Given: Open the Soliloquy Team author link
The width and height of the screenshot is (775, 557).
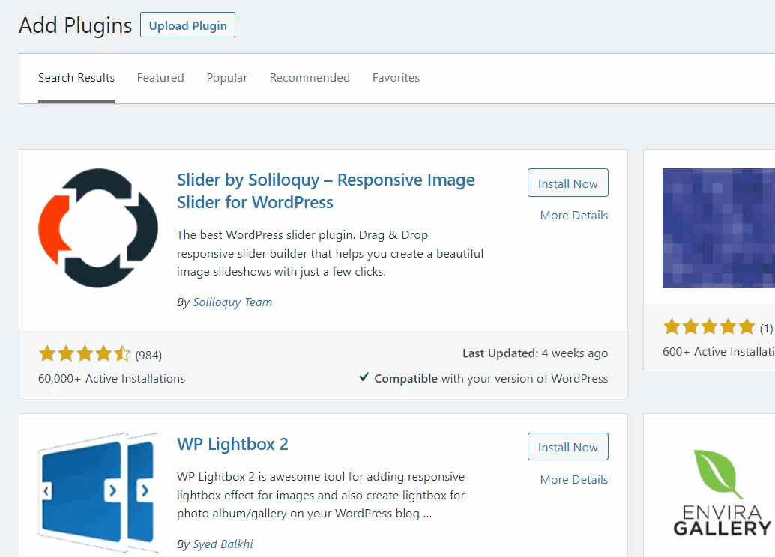Looking at the screenshot, I should point(232,302).
